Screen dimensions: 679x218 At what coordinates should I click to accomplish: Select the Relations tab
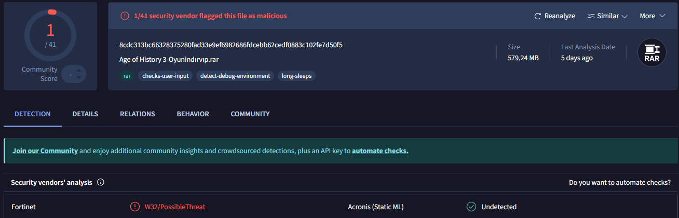tap(138, 114)
